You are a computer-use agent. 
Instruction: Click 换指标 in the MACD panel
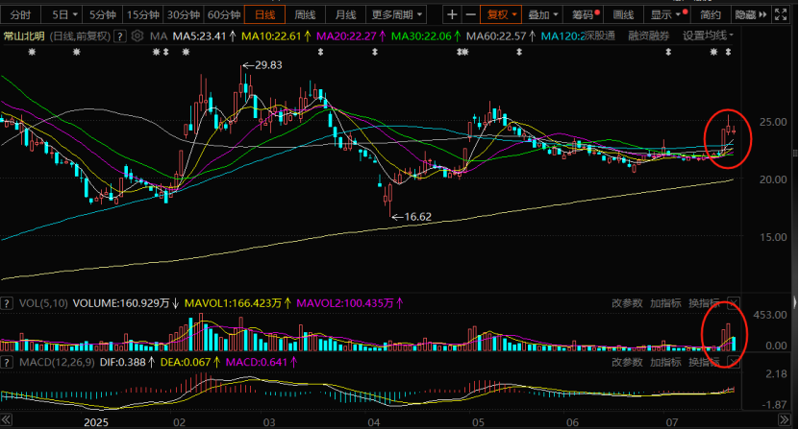(704, 363)
